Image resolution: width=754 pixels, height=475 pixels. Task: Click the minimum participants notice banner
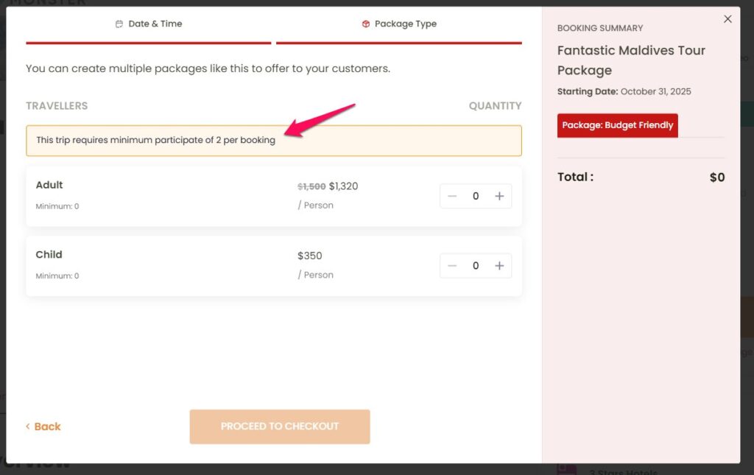[273, 140]
